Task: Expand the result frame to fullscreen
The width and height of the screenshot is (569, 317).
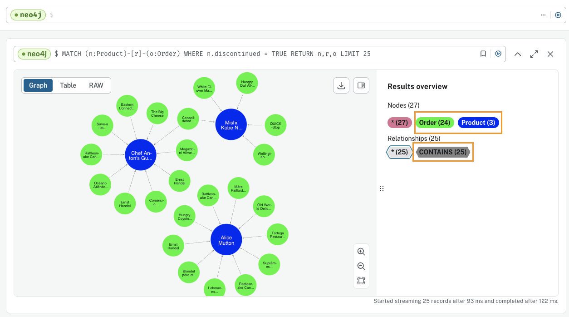Action: [x=534, y=54]
